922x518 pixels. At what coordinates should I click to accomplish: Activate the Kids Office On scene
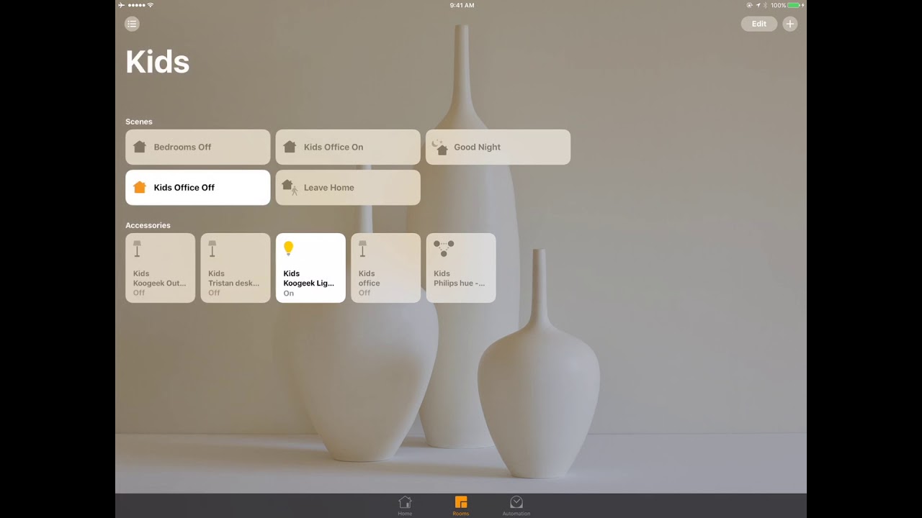(x=348, y=147)
